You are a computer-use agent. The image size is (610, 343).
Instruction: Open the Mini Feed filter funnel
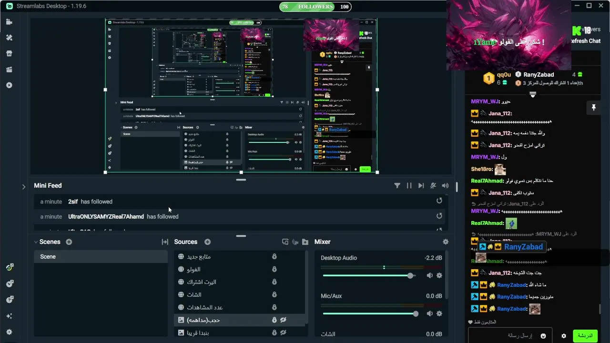point(397,186)
